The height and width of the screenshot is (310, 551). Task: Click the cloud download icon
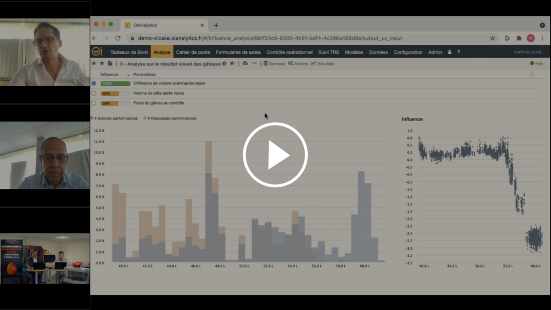pyautogui.click(x=245, y=64)
